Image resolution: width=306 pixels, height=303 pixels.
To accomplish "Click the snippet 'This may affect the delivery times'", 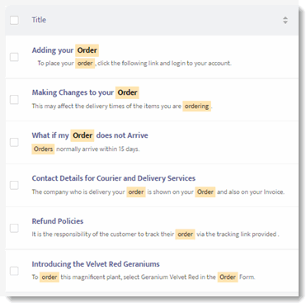I will (x=122, y=107).
